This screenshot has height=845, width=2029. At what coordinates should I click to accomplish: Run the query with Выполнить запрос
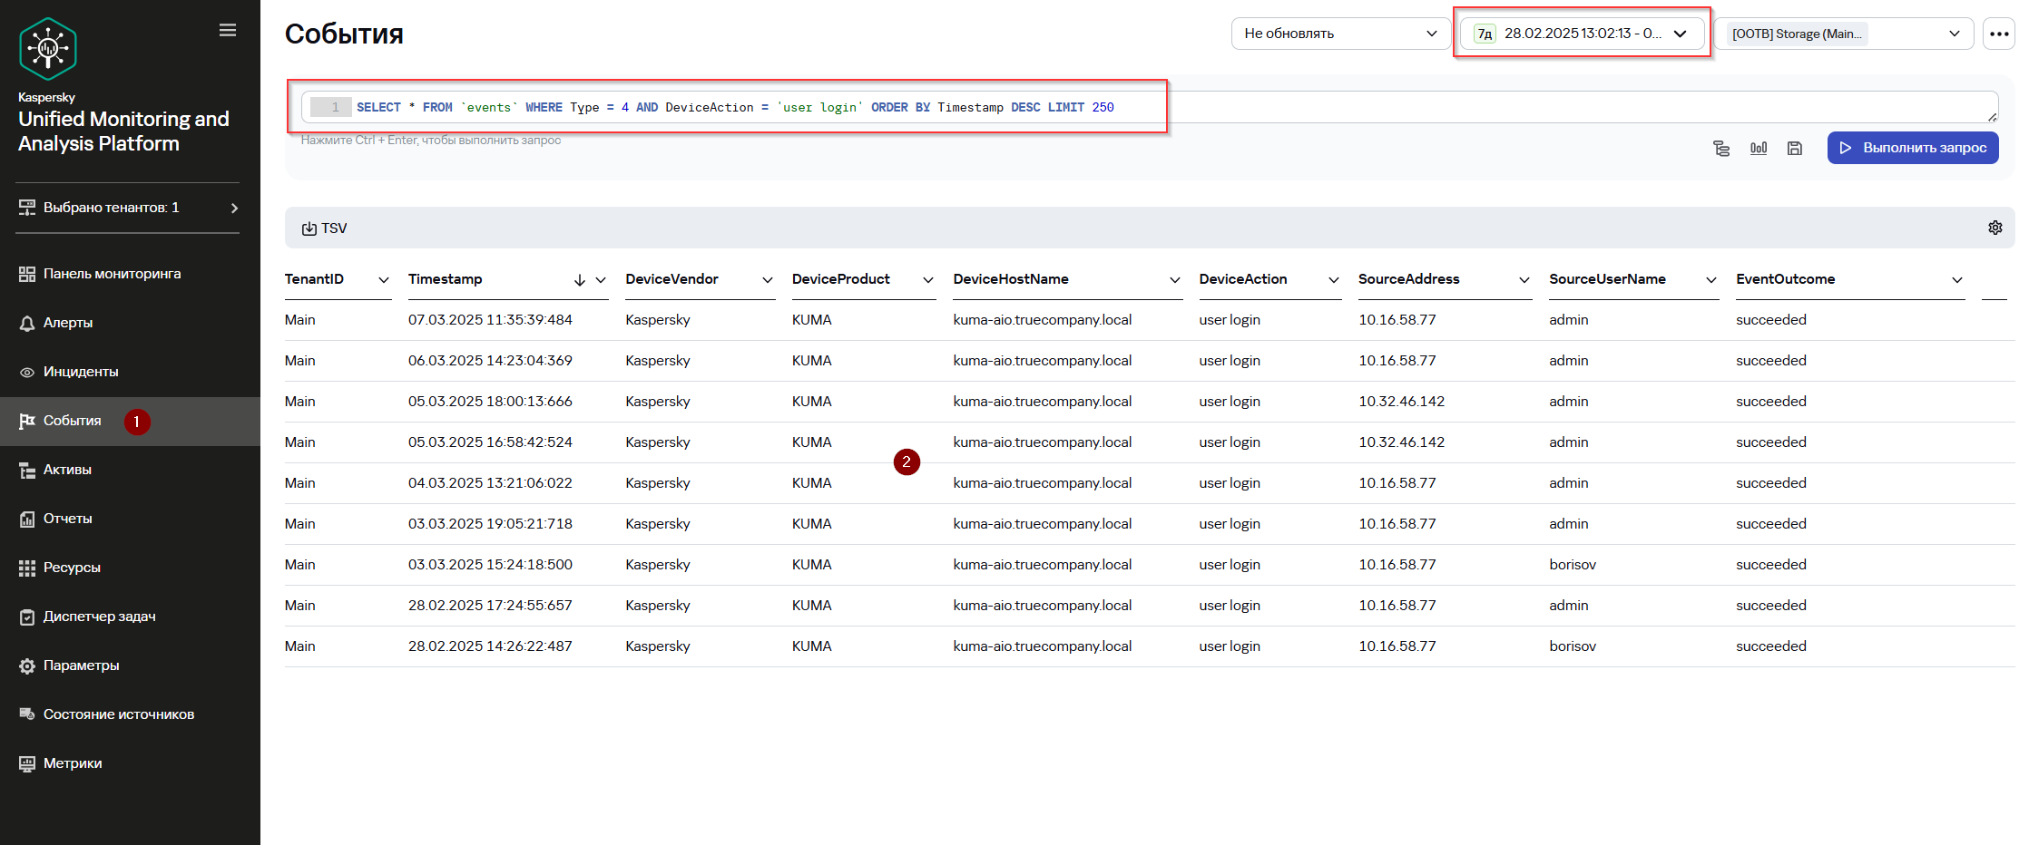[x=1913, y=148]
